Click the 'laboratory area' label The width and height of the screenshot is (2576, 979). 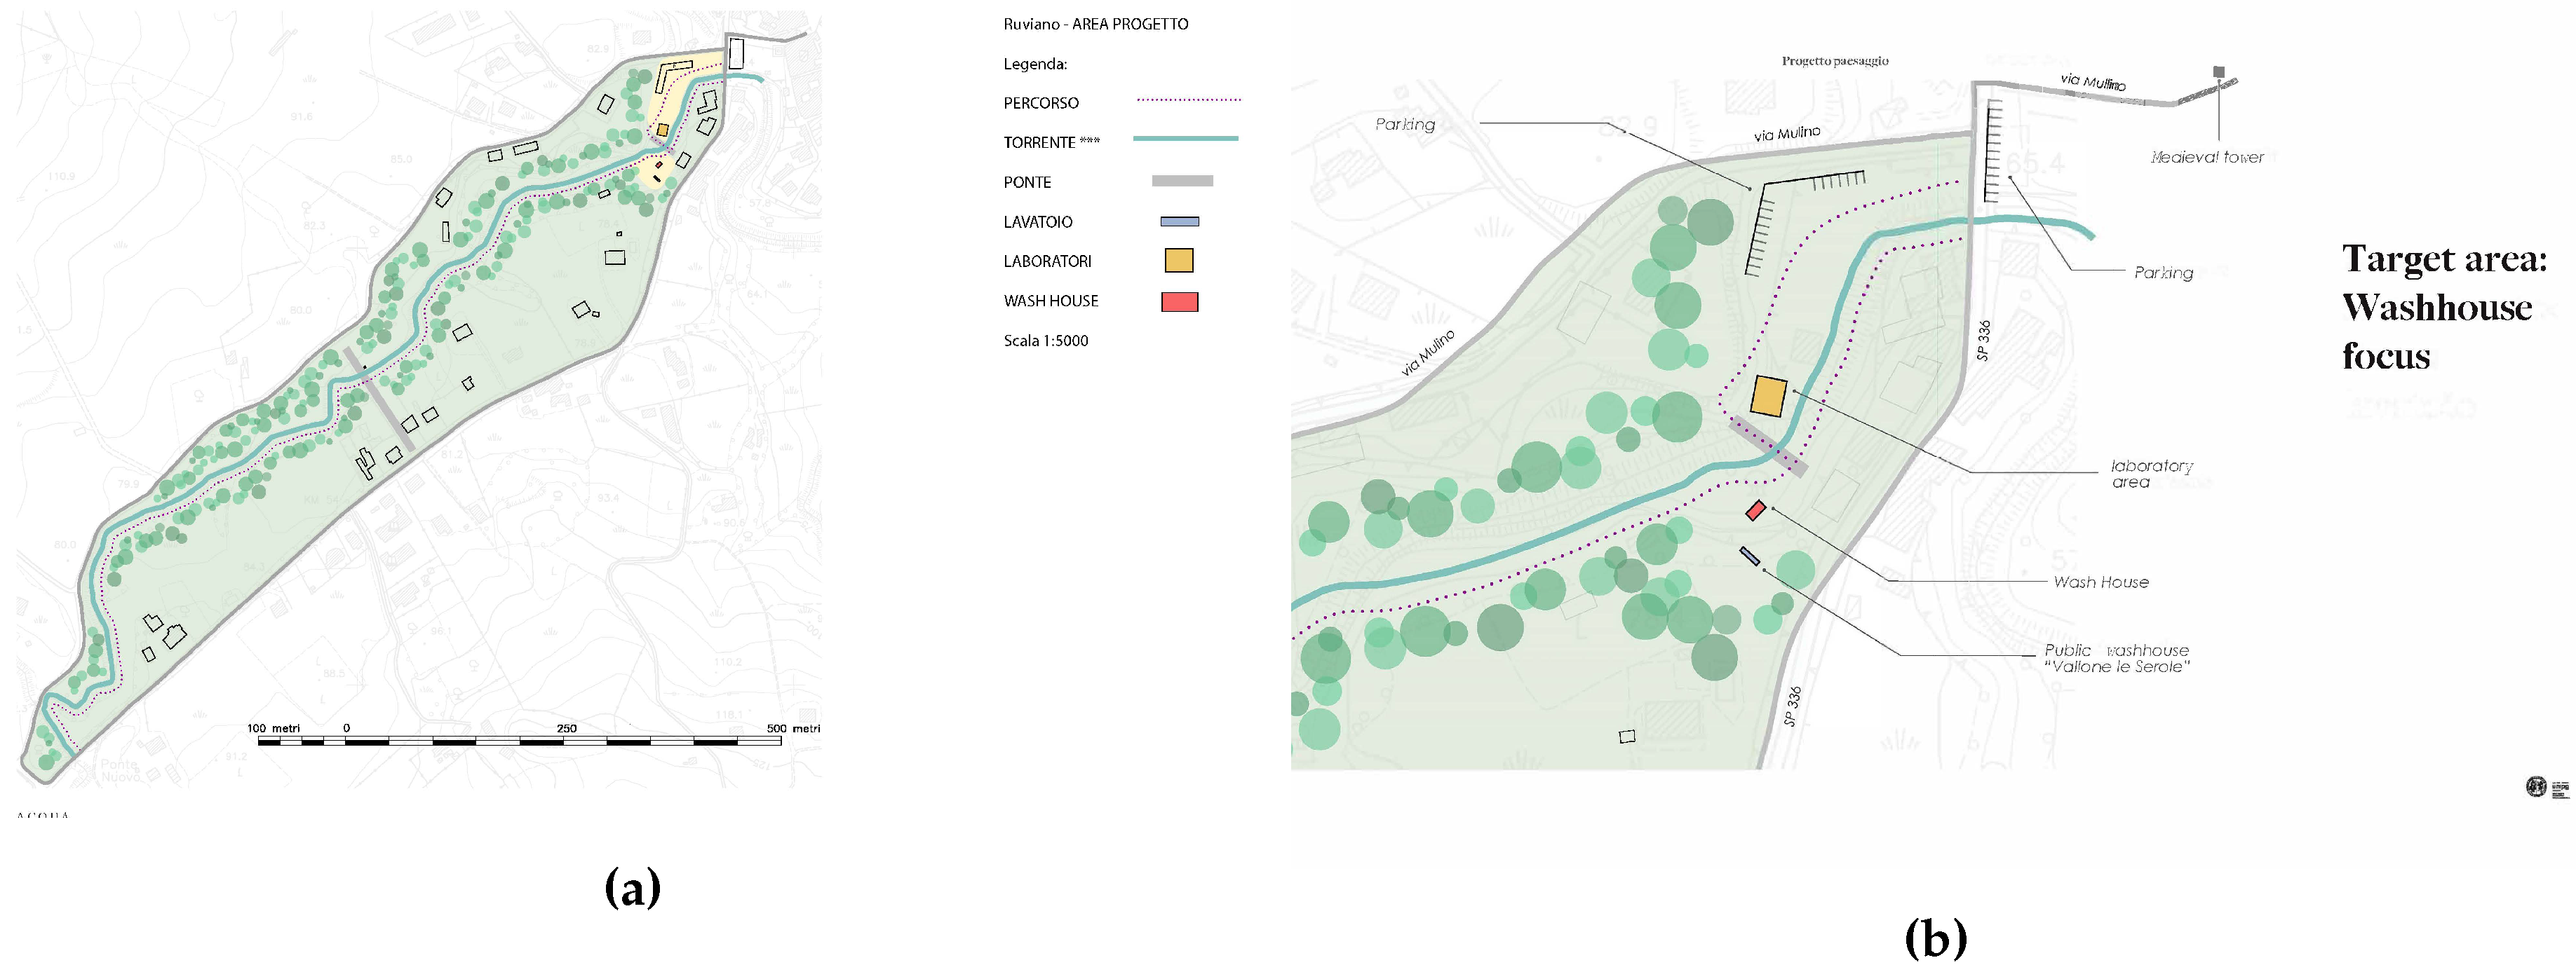click(2150, 474)
